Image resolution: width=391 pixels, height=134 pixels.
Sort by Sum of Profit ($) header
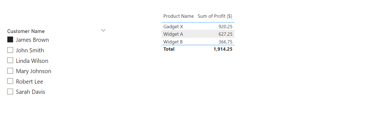[x=215, y=16]
